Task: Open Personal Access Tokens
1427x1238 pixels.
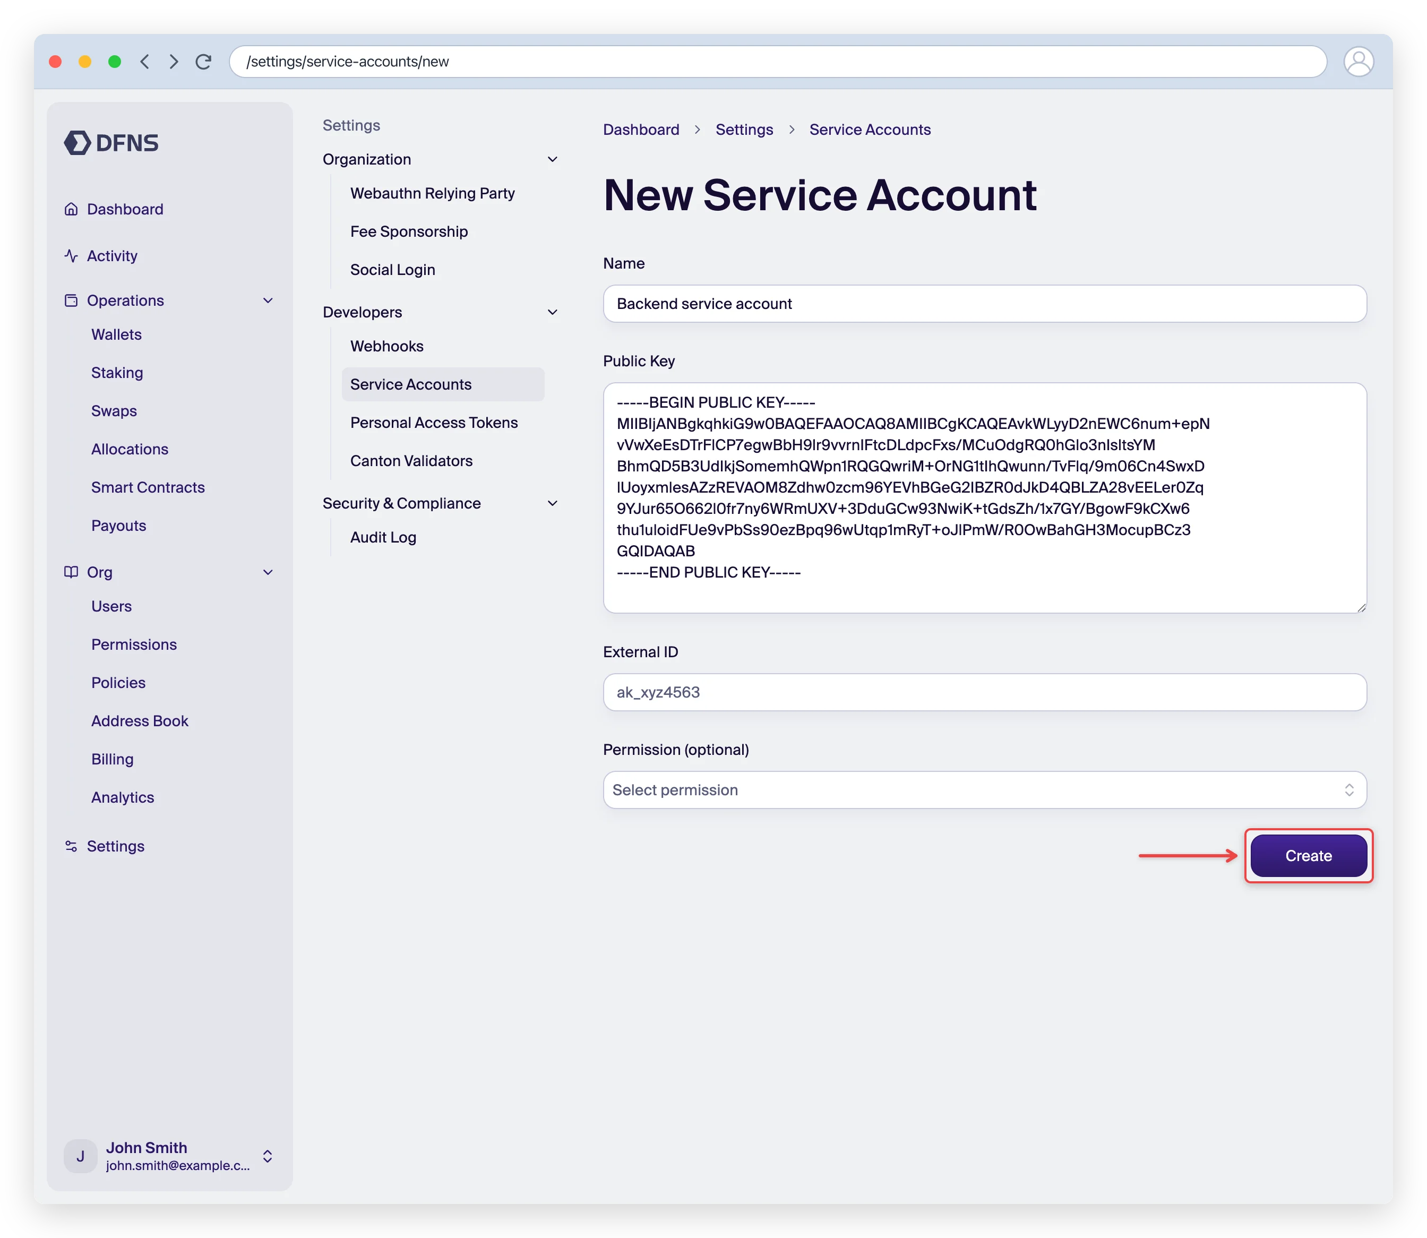Action: coord(434,423)
